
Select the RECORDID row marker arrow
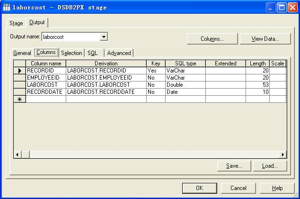19,71
